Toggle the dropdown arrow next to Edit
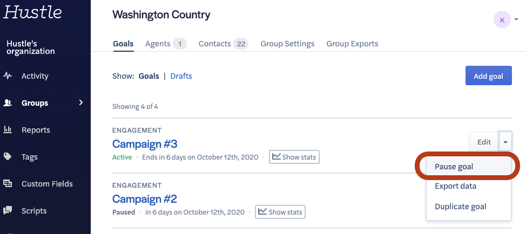The image size is (526, 234). pos(505,142)
